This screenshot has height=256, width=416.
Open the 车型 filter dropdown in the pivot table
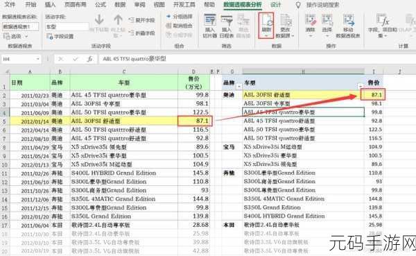(361, 86)
